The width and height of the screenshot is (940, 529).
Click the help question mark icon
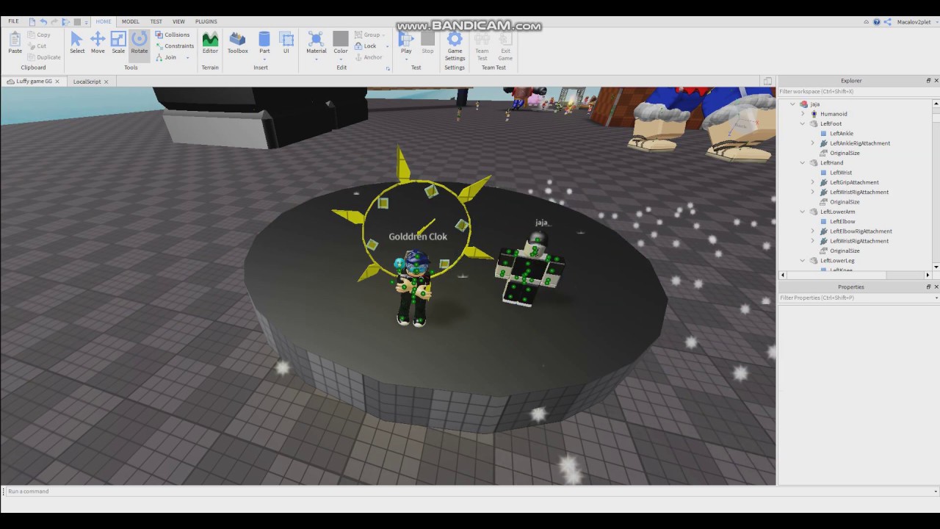click(x=877, y=22)
